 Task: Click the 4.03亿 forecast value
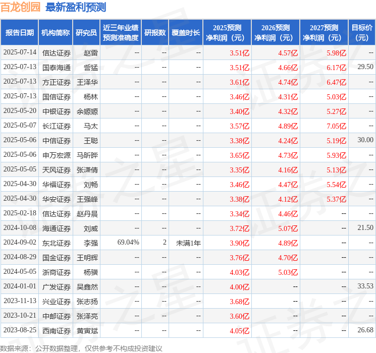pos(239,272)
